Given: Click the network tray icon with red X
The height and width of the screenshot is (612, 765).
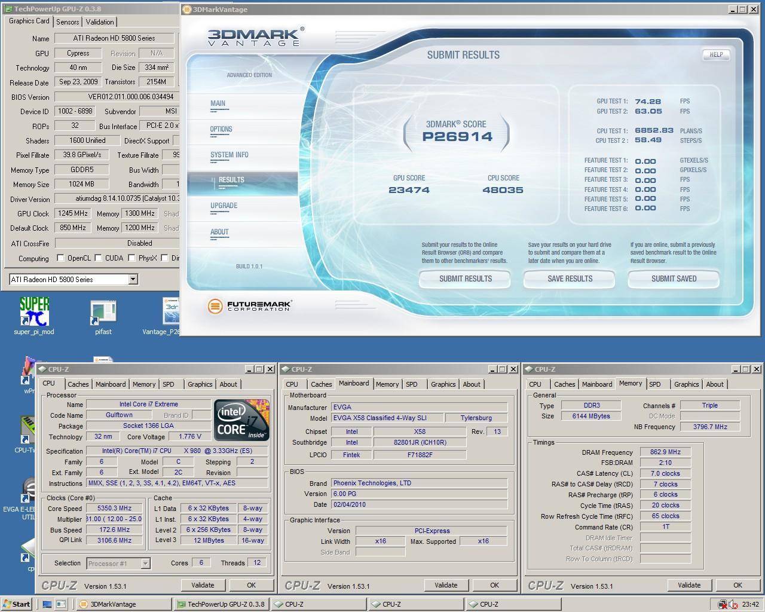Looking at the screenshot, I should pos(723,604).
